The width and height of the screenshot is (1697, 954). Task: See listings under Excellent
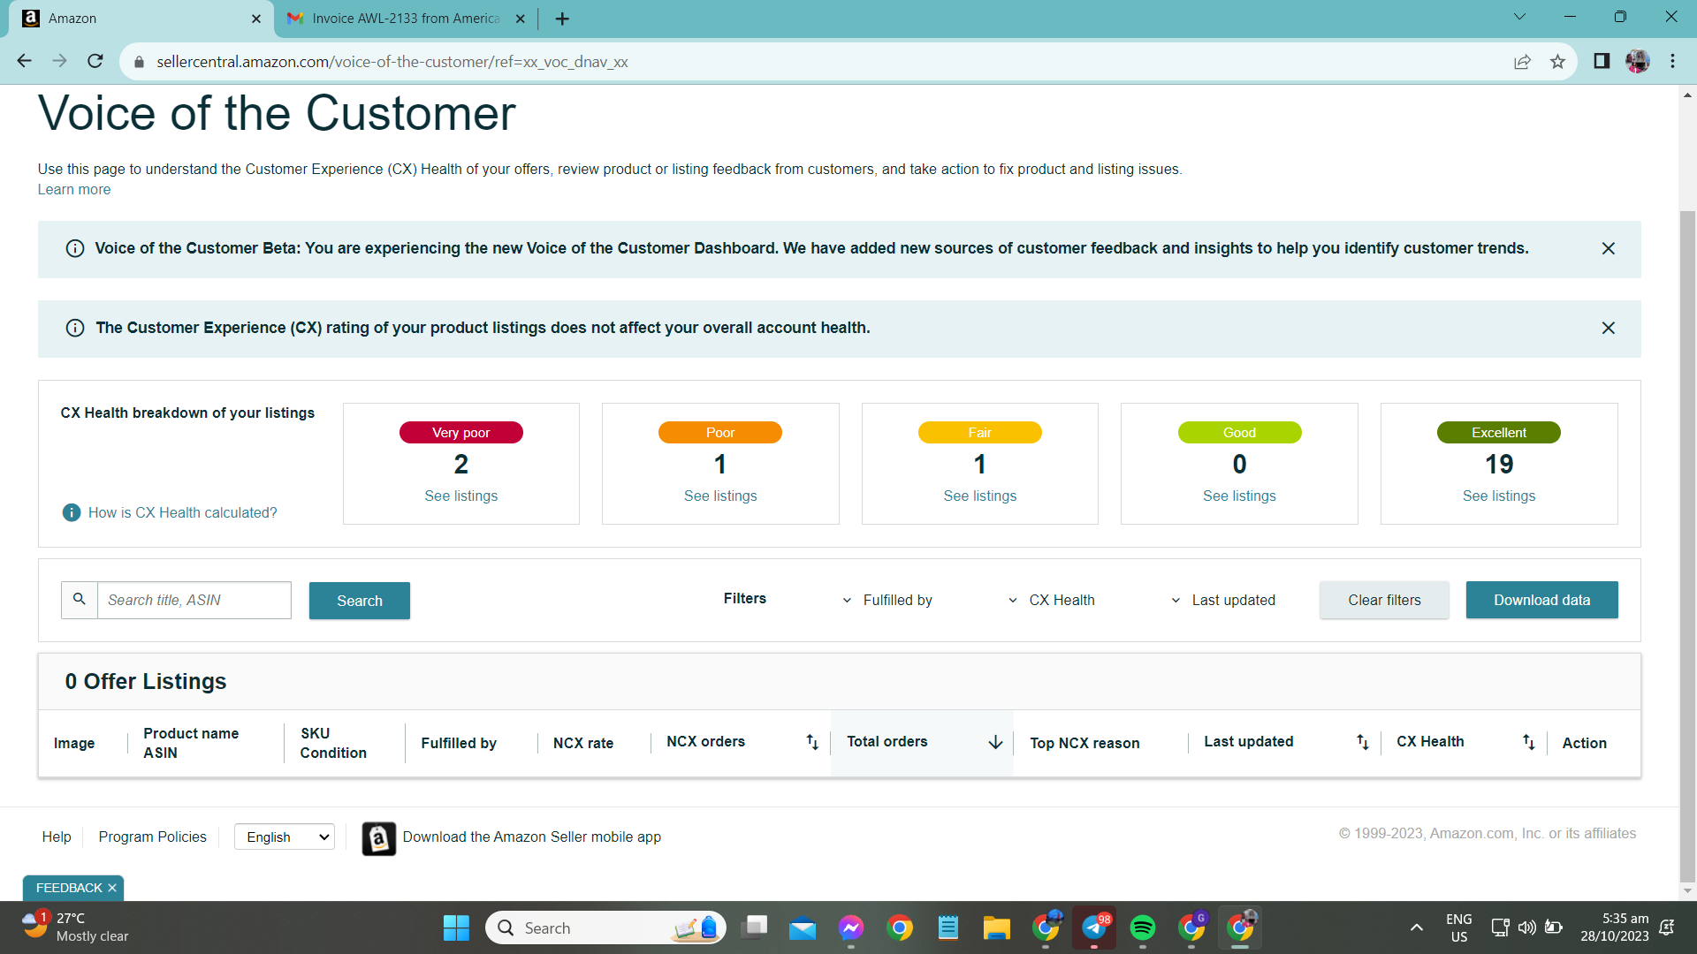pos(1499,496)
